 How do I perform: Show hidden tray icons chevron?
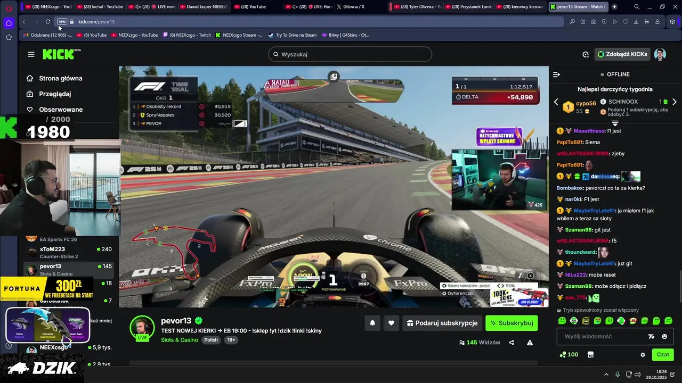coord(606,374)
